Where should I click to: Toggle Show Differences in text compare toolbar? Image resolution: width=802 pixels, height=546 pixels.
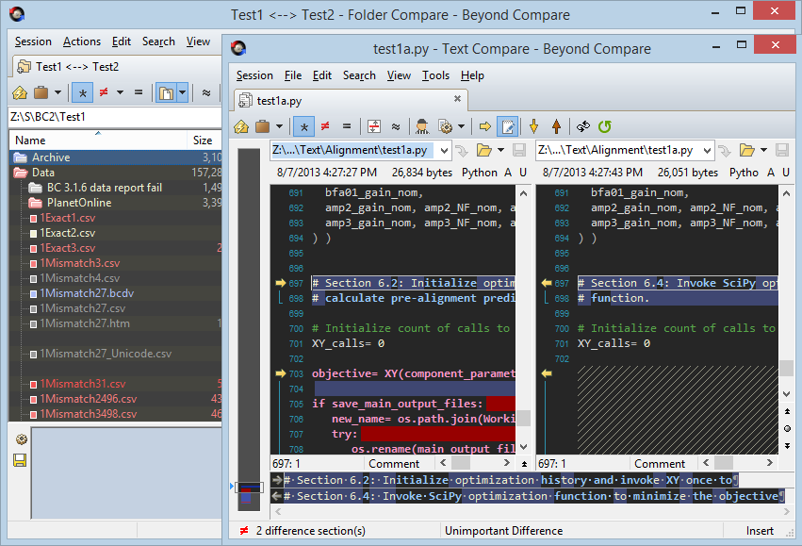(x=325, y=125)
